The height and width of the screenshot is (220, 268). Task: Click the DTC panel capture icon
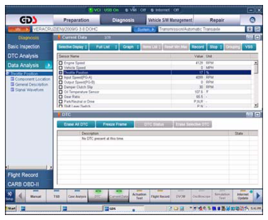(x=250, y=114)
